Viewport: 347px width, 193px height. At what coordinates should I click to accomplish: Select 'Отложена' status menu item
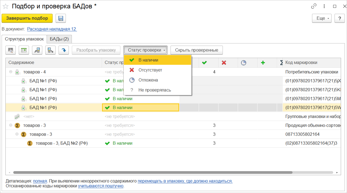[148, 80]
